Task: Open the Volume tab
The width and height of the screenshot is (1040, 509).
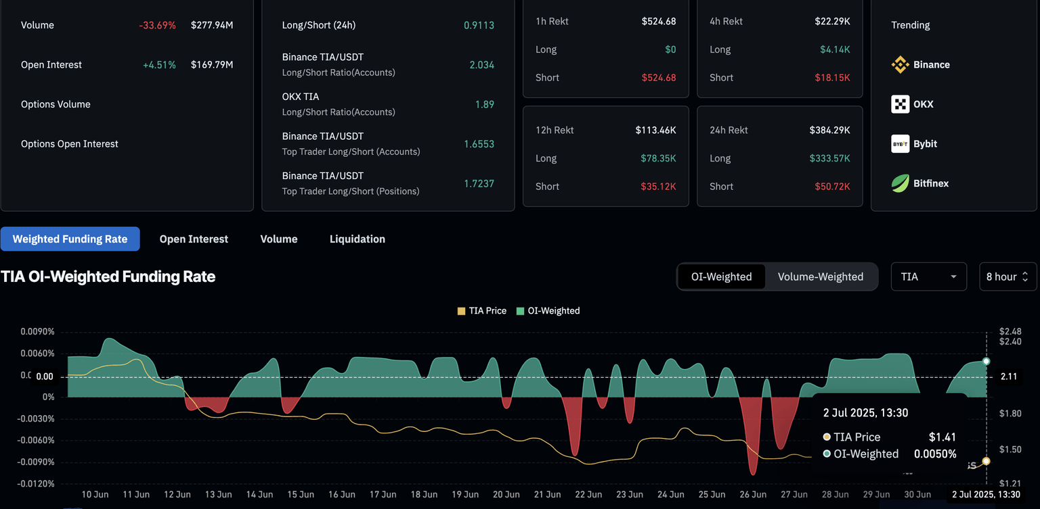Action: tap(279, 239)
